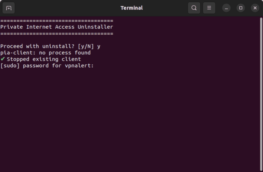Click the "Proceed with uninstall?" text
This screenshot has height=172, width=263.
coord(37,46)
